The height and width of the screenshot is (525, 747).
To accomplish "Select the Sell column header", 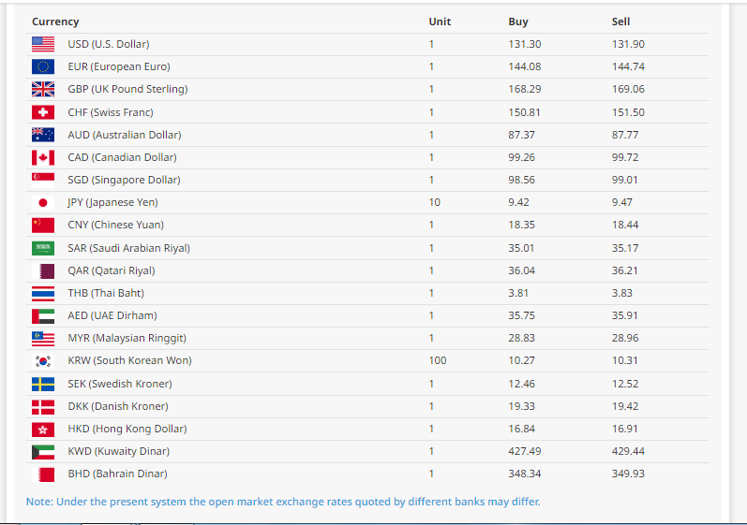I will 620,22.
